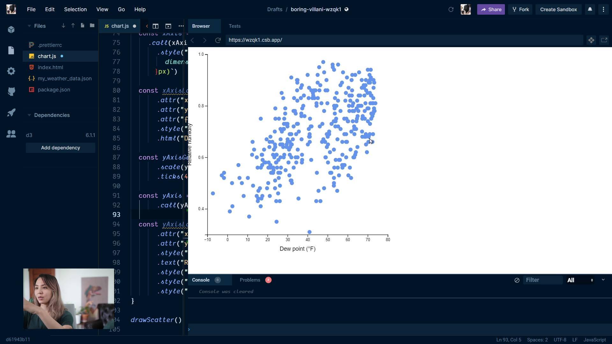Open the notifications bell

point(590,9)
